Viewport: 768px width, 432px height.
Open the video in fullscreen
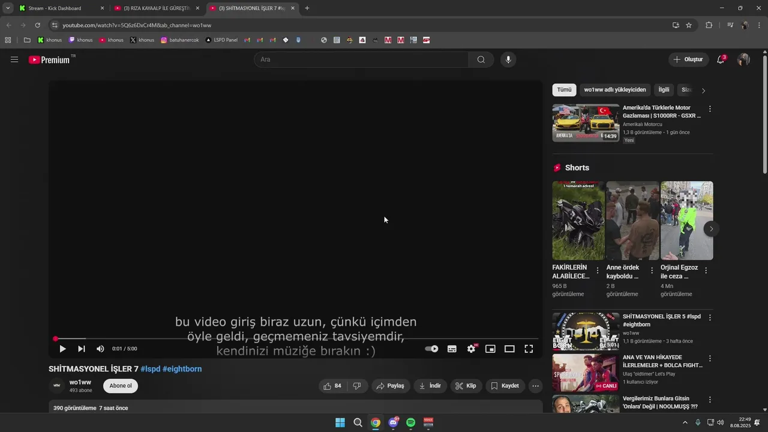click(x=529, y=349)
